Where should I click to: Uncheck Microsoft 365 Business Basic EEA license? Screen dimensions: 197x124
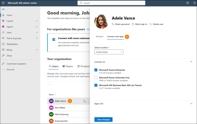(96, 85)
